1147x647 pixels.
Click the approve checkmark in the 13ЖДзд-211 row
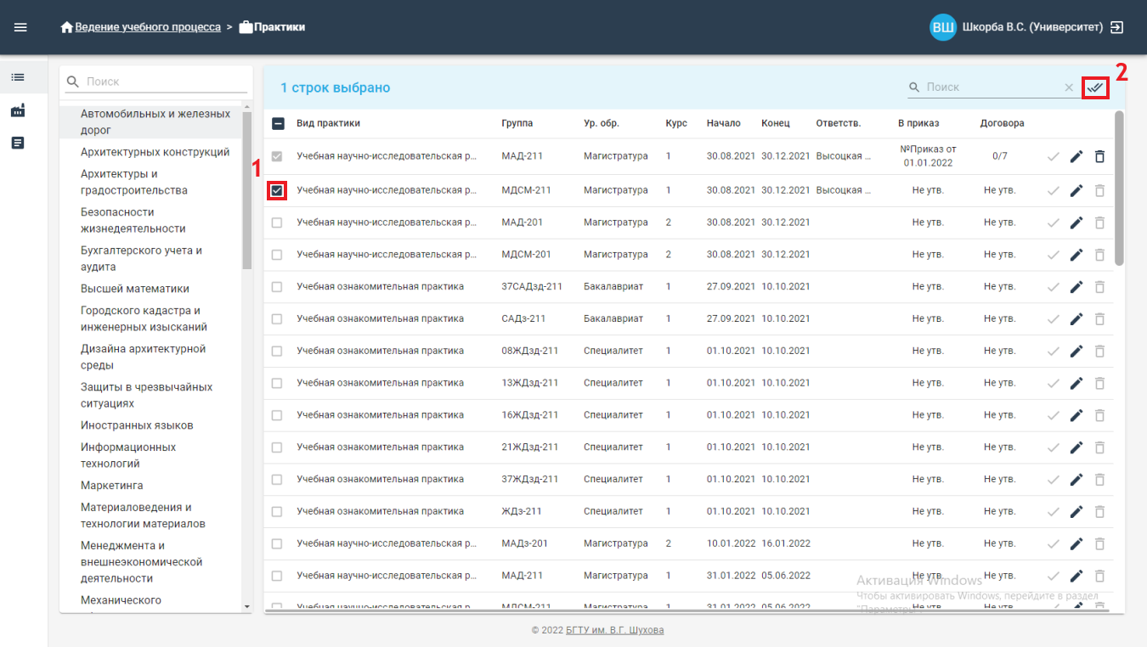click(1054, 383)
